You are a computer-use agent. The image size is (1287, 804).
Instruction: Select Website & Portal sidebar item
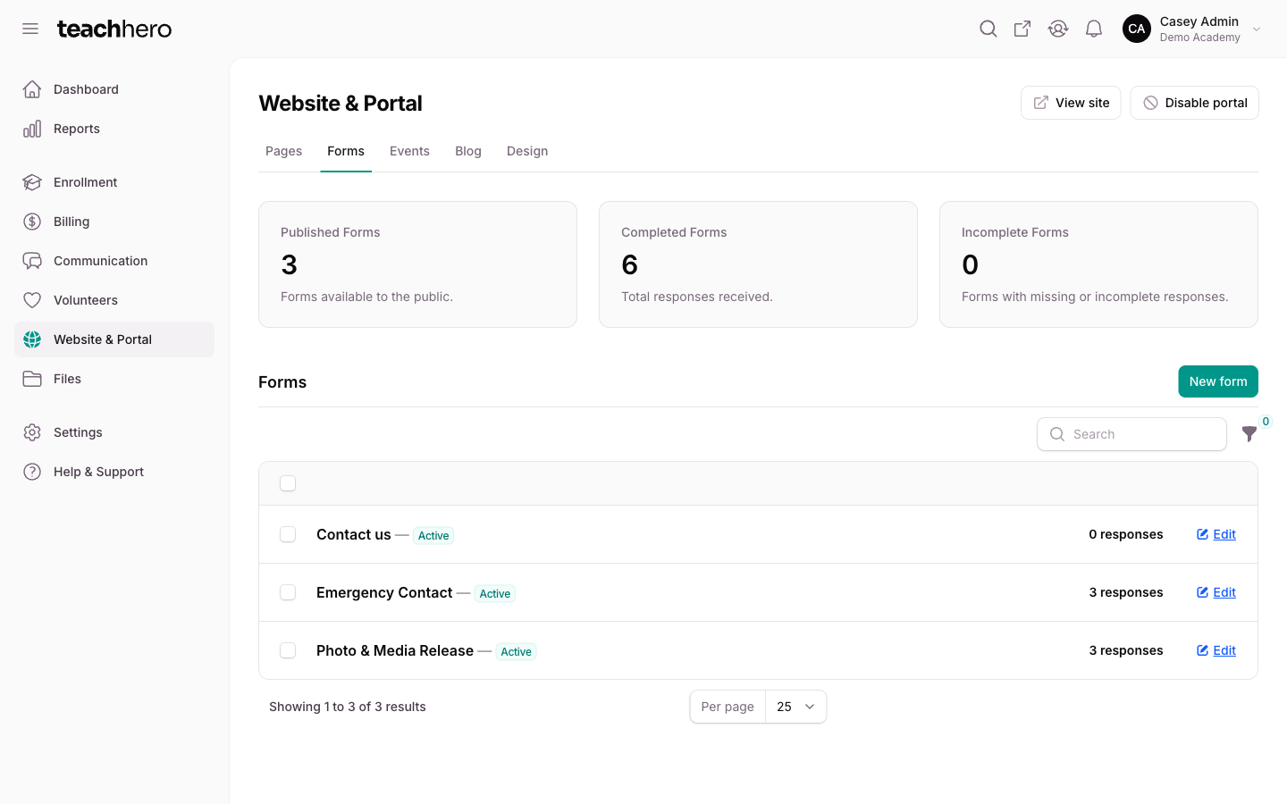(x=114, y=339)
